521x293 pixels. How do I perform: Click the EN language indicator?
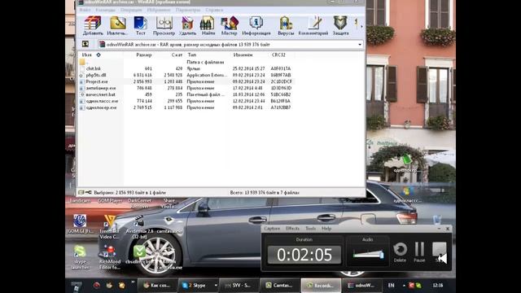coord(391,286)
